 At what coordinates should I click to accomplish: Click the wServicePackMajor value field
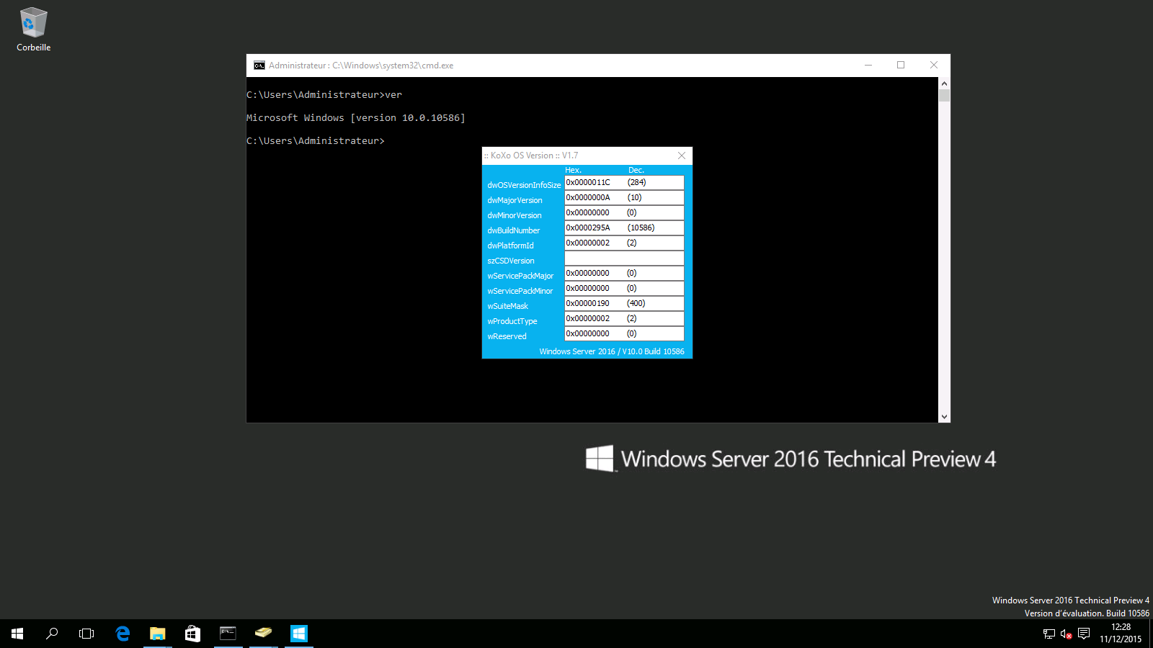click(624, 274)
